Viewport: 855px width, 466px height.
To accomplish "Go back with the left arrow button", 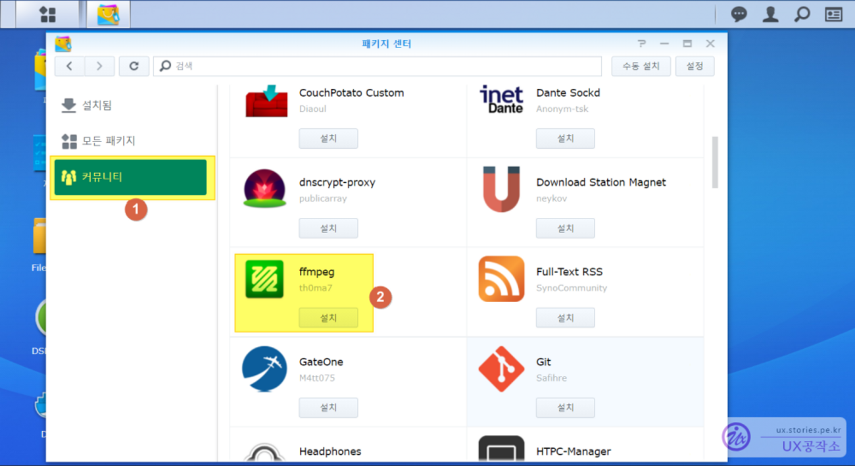I will (70, 66).
